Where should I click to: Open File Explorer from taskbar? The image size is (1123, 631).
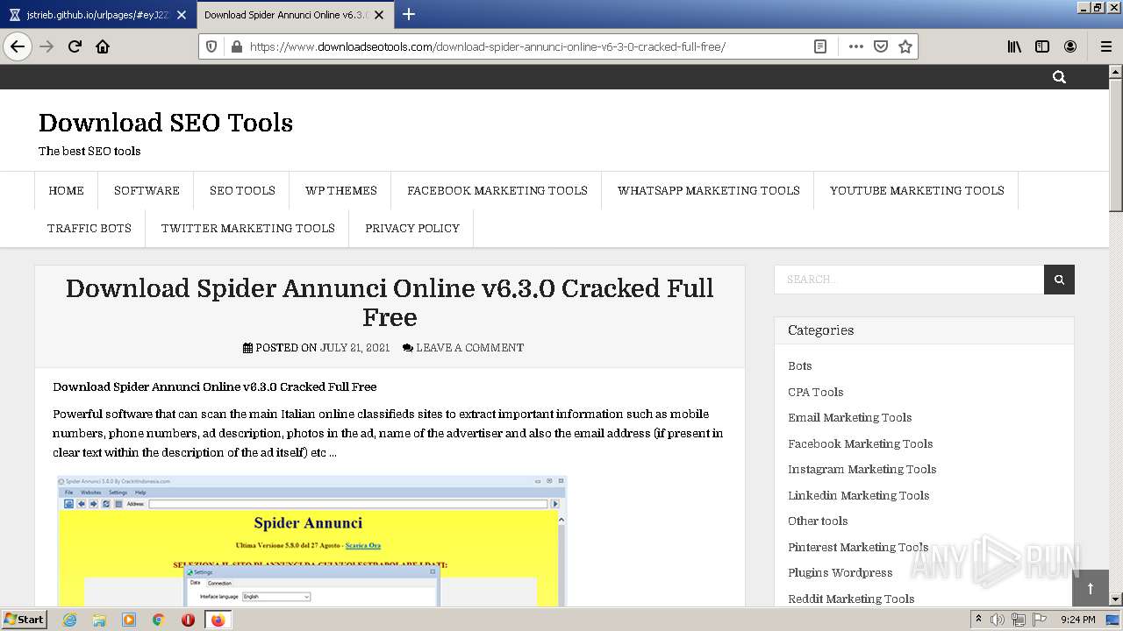99,620
